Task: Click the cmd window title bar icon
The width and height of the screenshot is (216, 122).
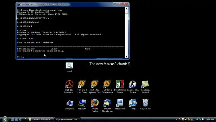Action: 19,4
